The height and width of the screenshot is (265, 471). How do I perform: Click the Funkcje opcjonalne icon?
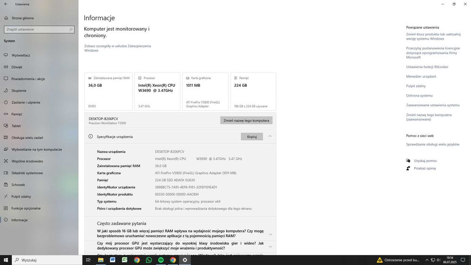pyautogui.click(x=6, y=208)
